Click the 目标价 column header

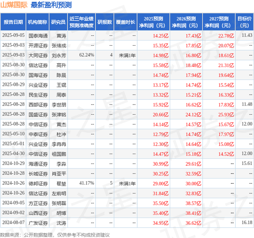(x=245, y=22)
